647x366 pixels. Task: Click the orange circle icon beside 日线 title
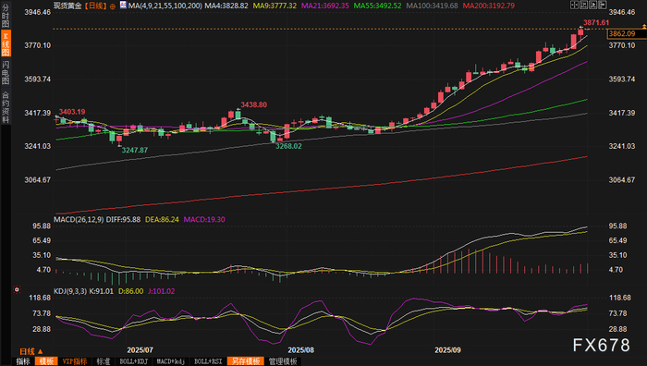click(x=113, y=6)
